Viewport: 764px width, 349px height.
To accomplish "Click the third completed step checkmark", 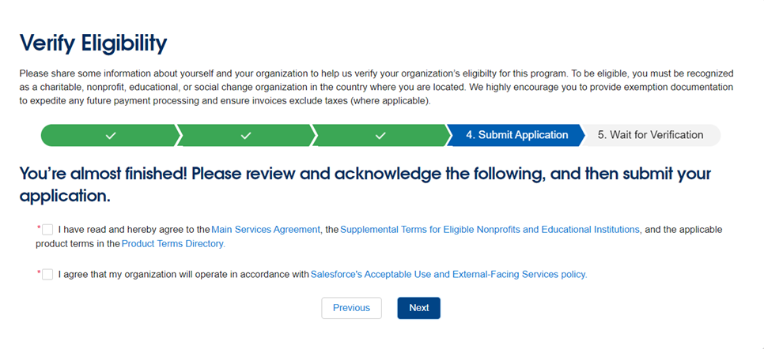I will pos(380,135).
